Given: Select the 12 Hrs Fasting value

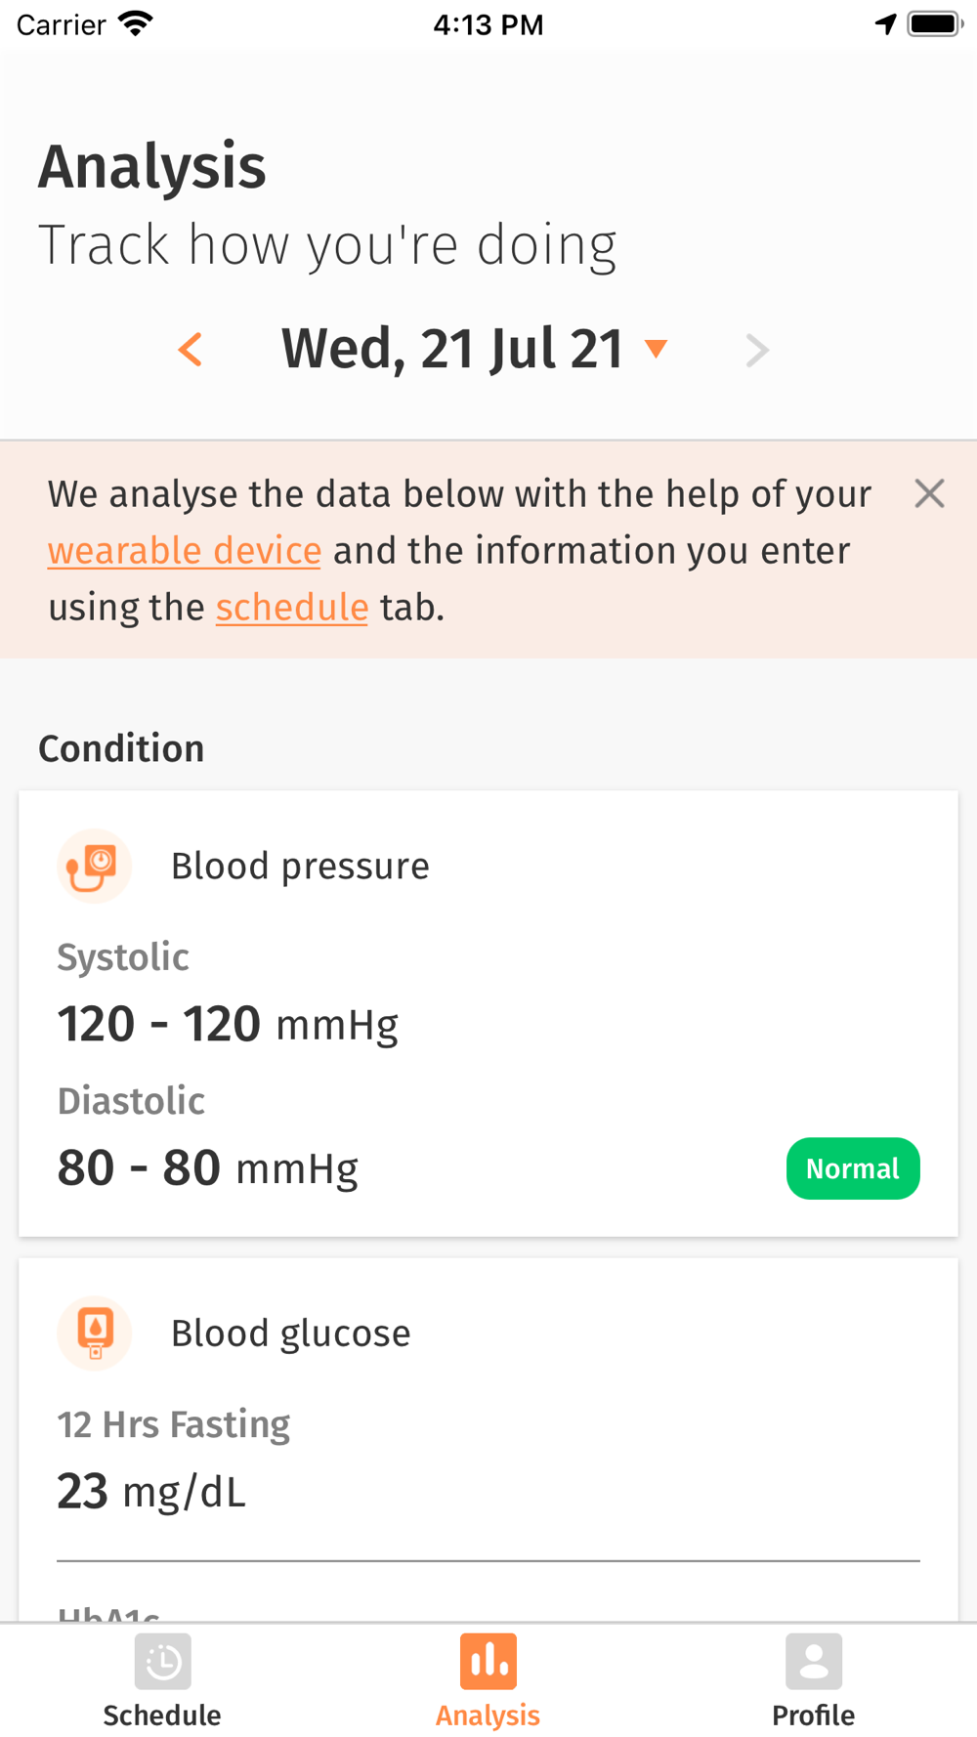Looking at the screenshot, I should coord(151,1492).
